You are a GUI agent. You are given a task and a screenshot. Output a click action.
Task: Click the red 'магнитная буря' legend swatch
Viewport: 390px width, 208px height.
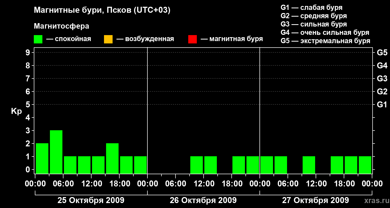click(192, 39)
